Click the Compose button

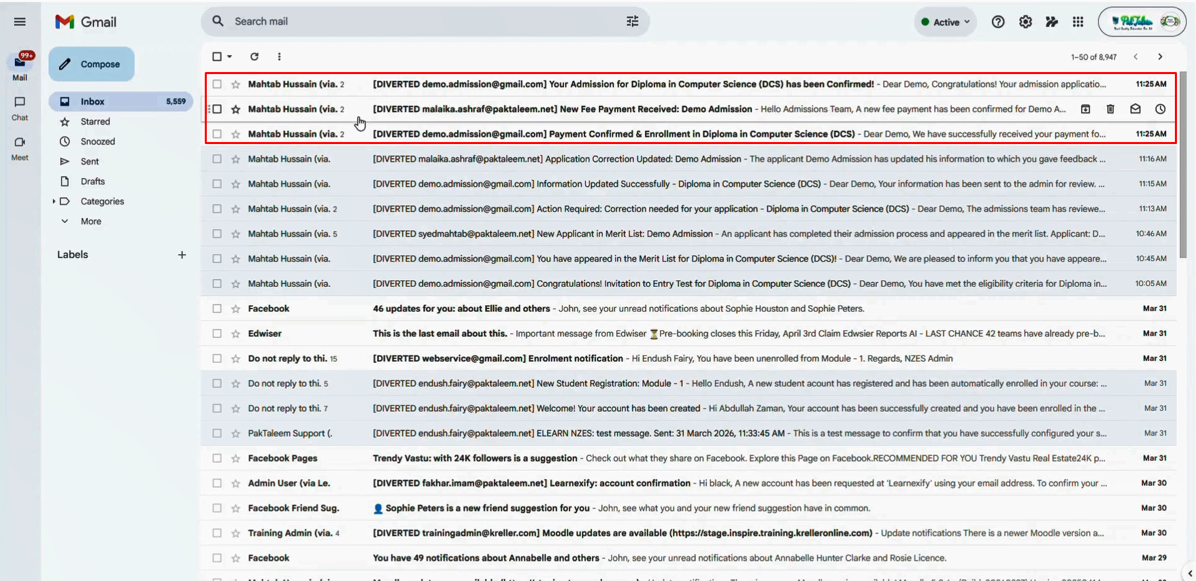91,64
